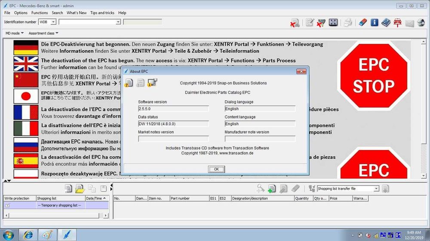The height and width of the screenshot is (241, 430).
Task: Open the Tips and tricks menu
Action: click(102, 13)
